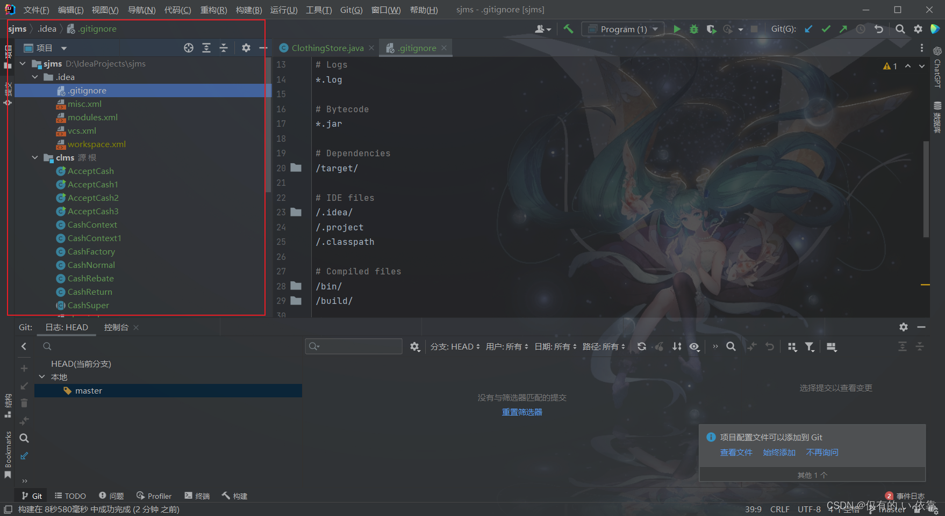
Task: Toggle Git log view options eye icon
Action: coord(695,347)
